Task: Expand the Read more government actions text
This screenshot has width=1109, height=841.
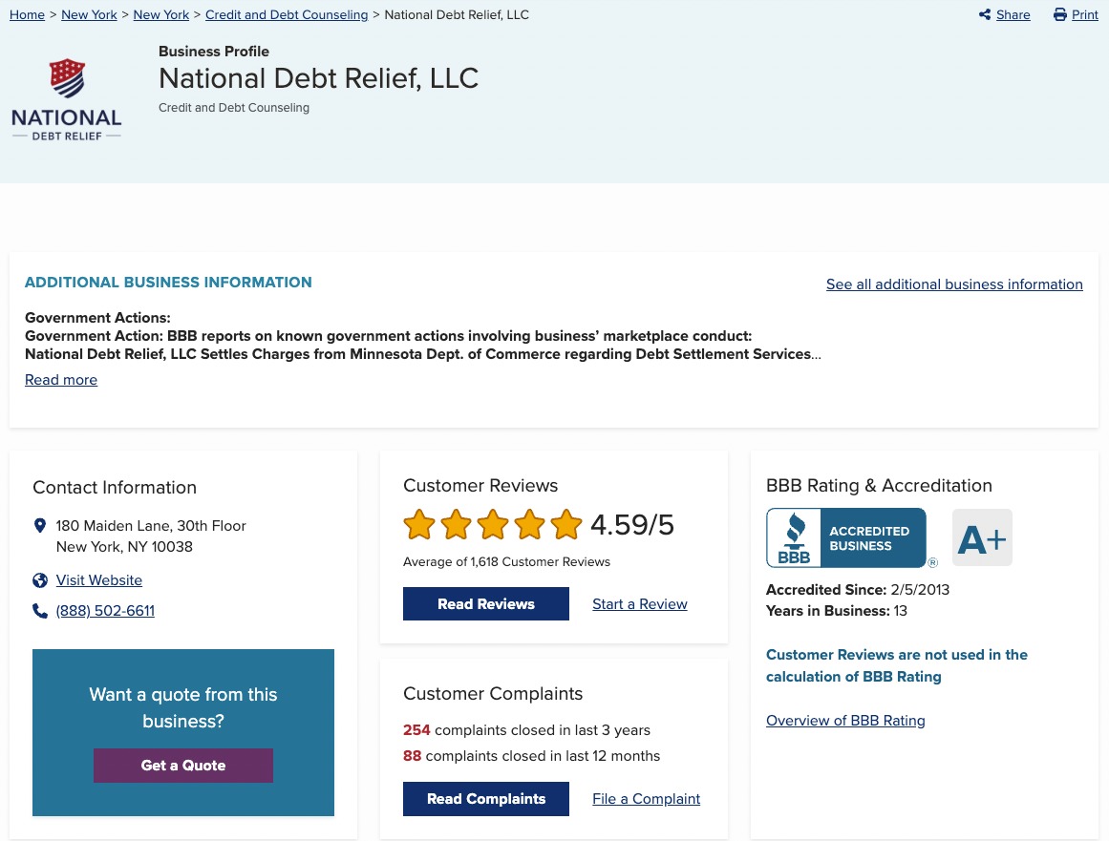Action: coord(60,379)
